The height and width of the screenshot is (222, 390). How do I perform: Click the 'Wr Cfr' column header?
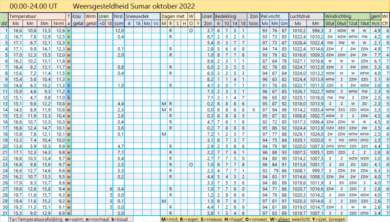(x=385, y=20)
